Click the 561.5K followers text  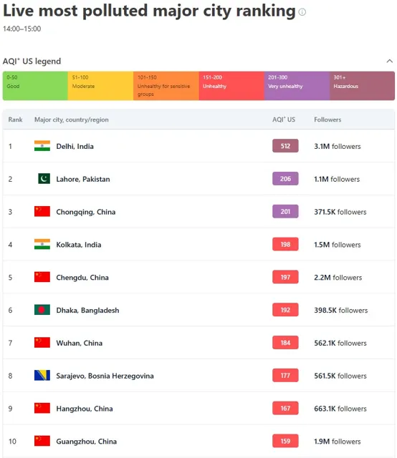click(x=340, y=376)
